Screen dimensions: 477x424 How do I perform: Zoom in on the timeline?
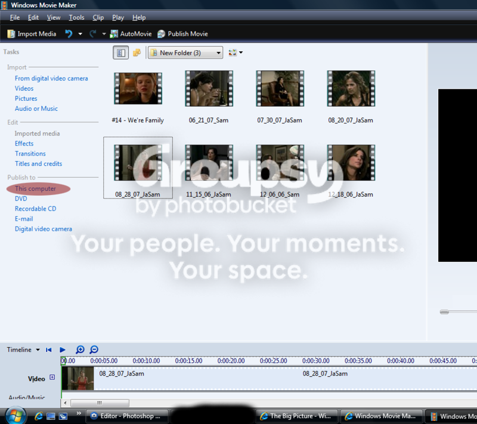point(80,350)
